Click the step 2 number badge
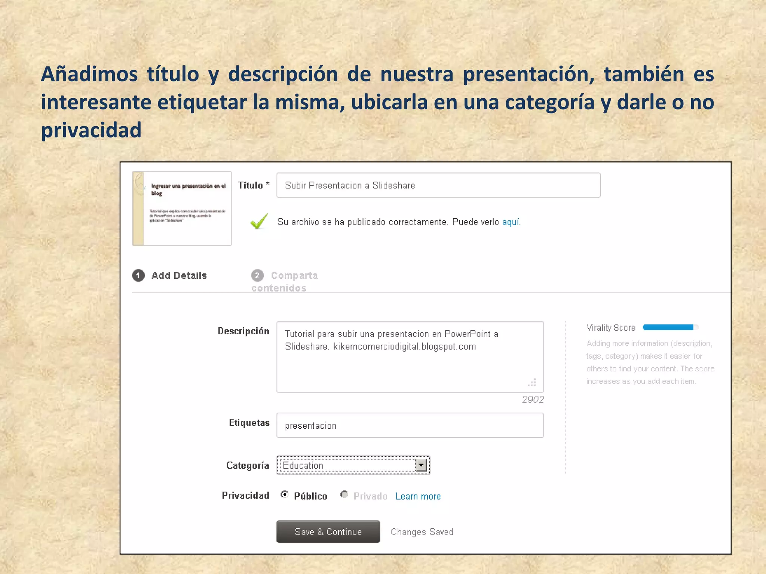Image resolution: width=766 pixels, height=574 pixels. click(x=257, y=275)
